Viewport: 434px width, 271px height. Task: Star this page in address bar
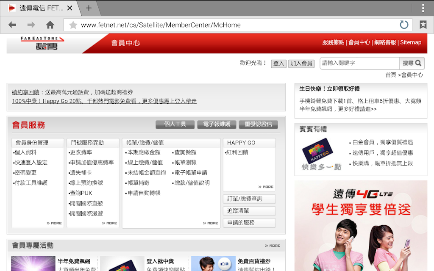(73, 25)
